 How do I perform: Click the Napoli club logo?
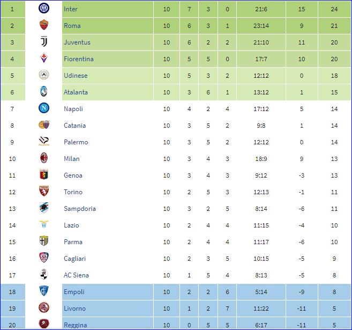pos(44,108)
